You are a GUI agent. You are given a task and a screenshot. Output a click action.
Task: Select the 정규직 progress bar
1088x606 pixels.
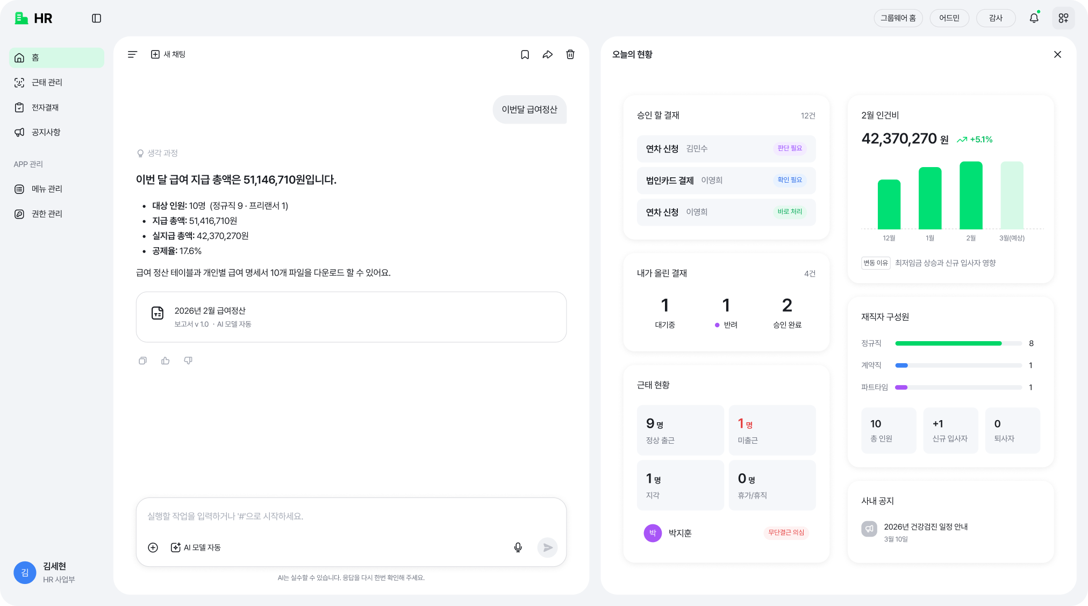(958, 343)
